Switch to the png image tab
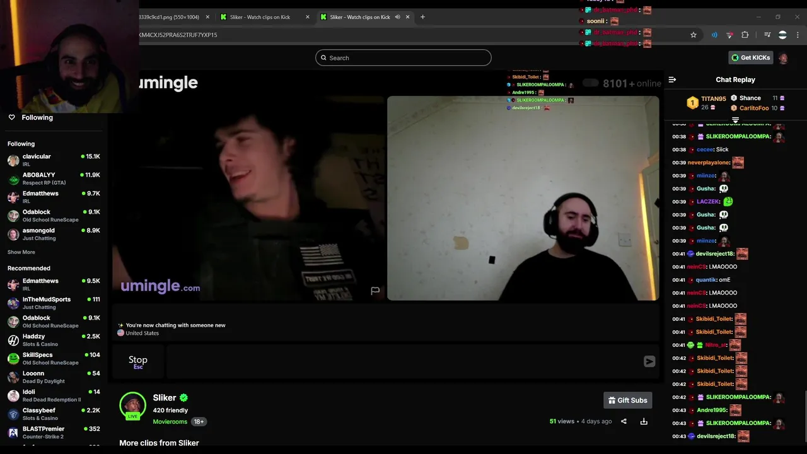The width and height of the screenshot is (807, 454). [x=169, y=17]
